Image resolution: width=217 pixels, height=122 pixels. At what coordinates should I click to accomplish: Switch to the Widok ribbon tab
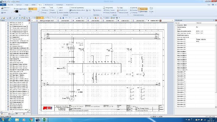coord(33,5)
